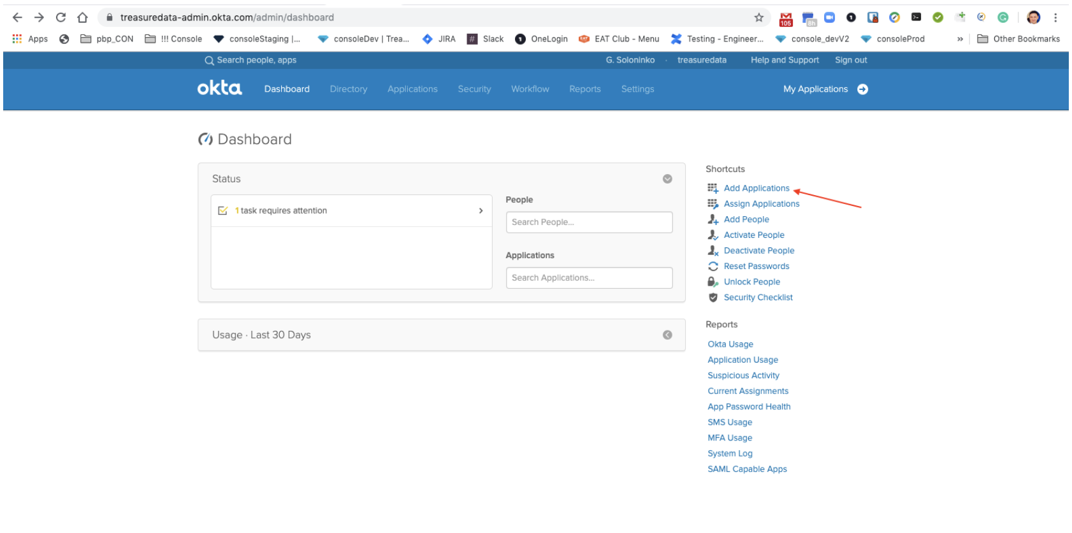The width and height of the screenshot is (1072, 533).
Task: Click the Unlock People padlock icon
Action: coord(713,282)
